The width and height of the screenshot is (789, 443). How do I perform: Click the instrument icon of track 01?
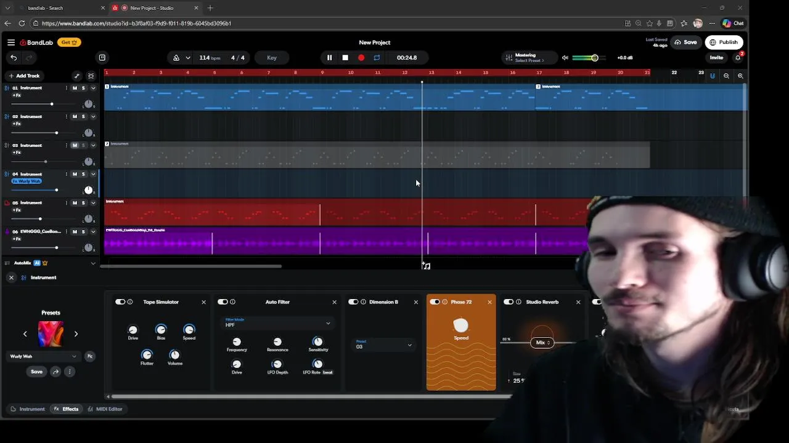7,88
